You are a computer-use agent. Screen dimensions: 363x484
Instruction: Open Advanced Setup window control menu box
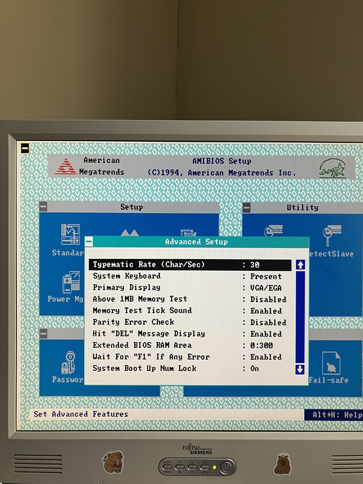[x=89, y=241]
